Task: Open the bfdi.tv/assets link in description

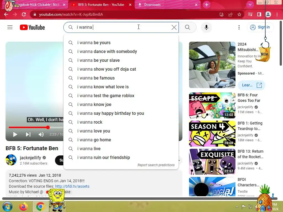Action: point(72,186)
